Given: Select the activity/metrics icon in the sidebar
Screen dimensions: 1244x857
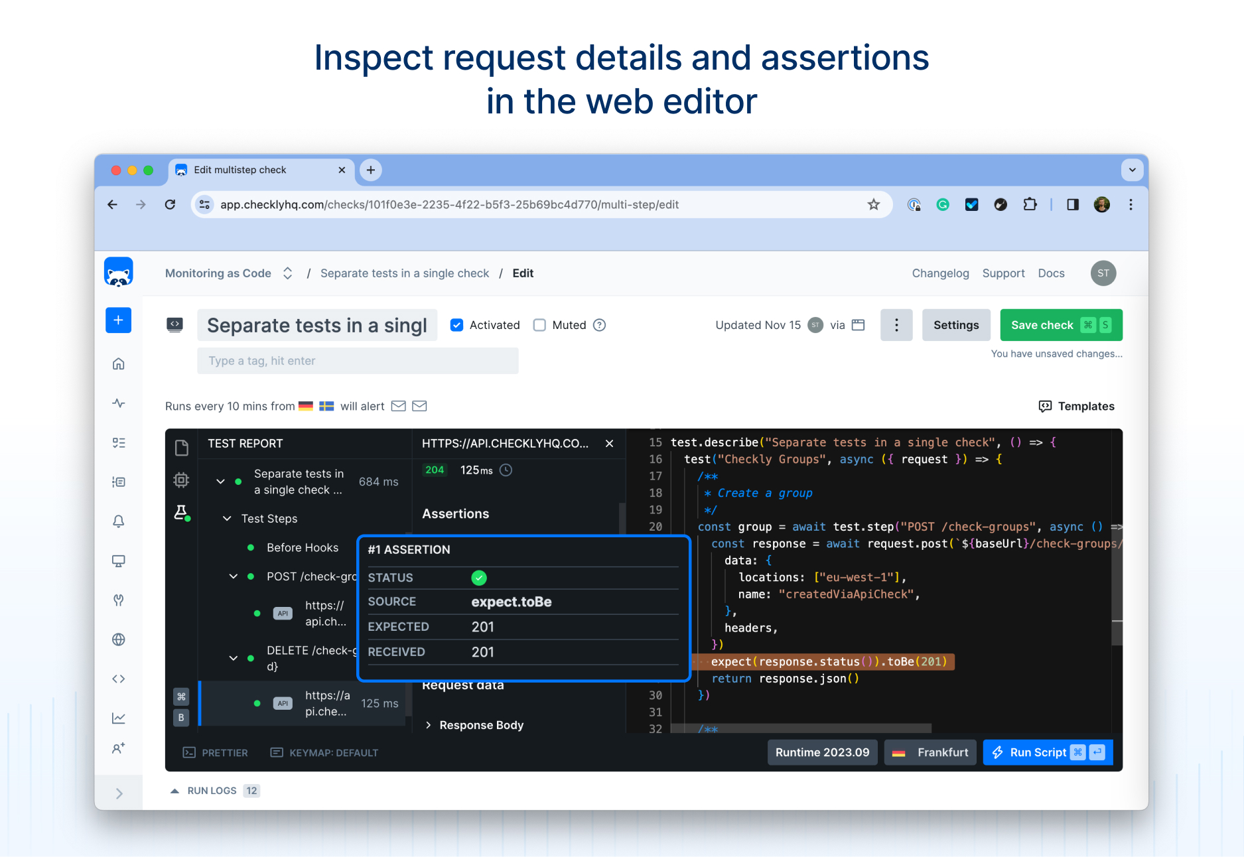Looking at the screenshot, I should pyautogui.click(x=118, y=403).
